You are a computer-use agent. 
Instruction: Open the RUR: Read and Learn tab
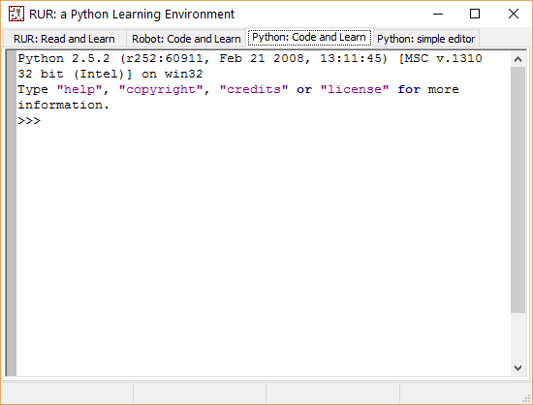[64, 39]
